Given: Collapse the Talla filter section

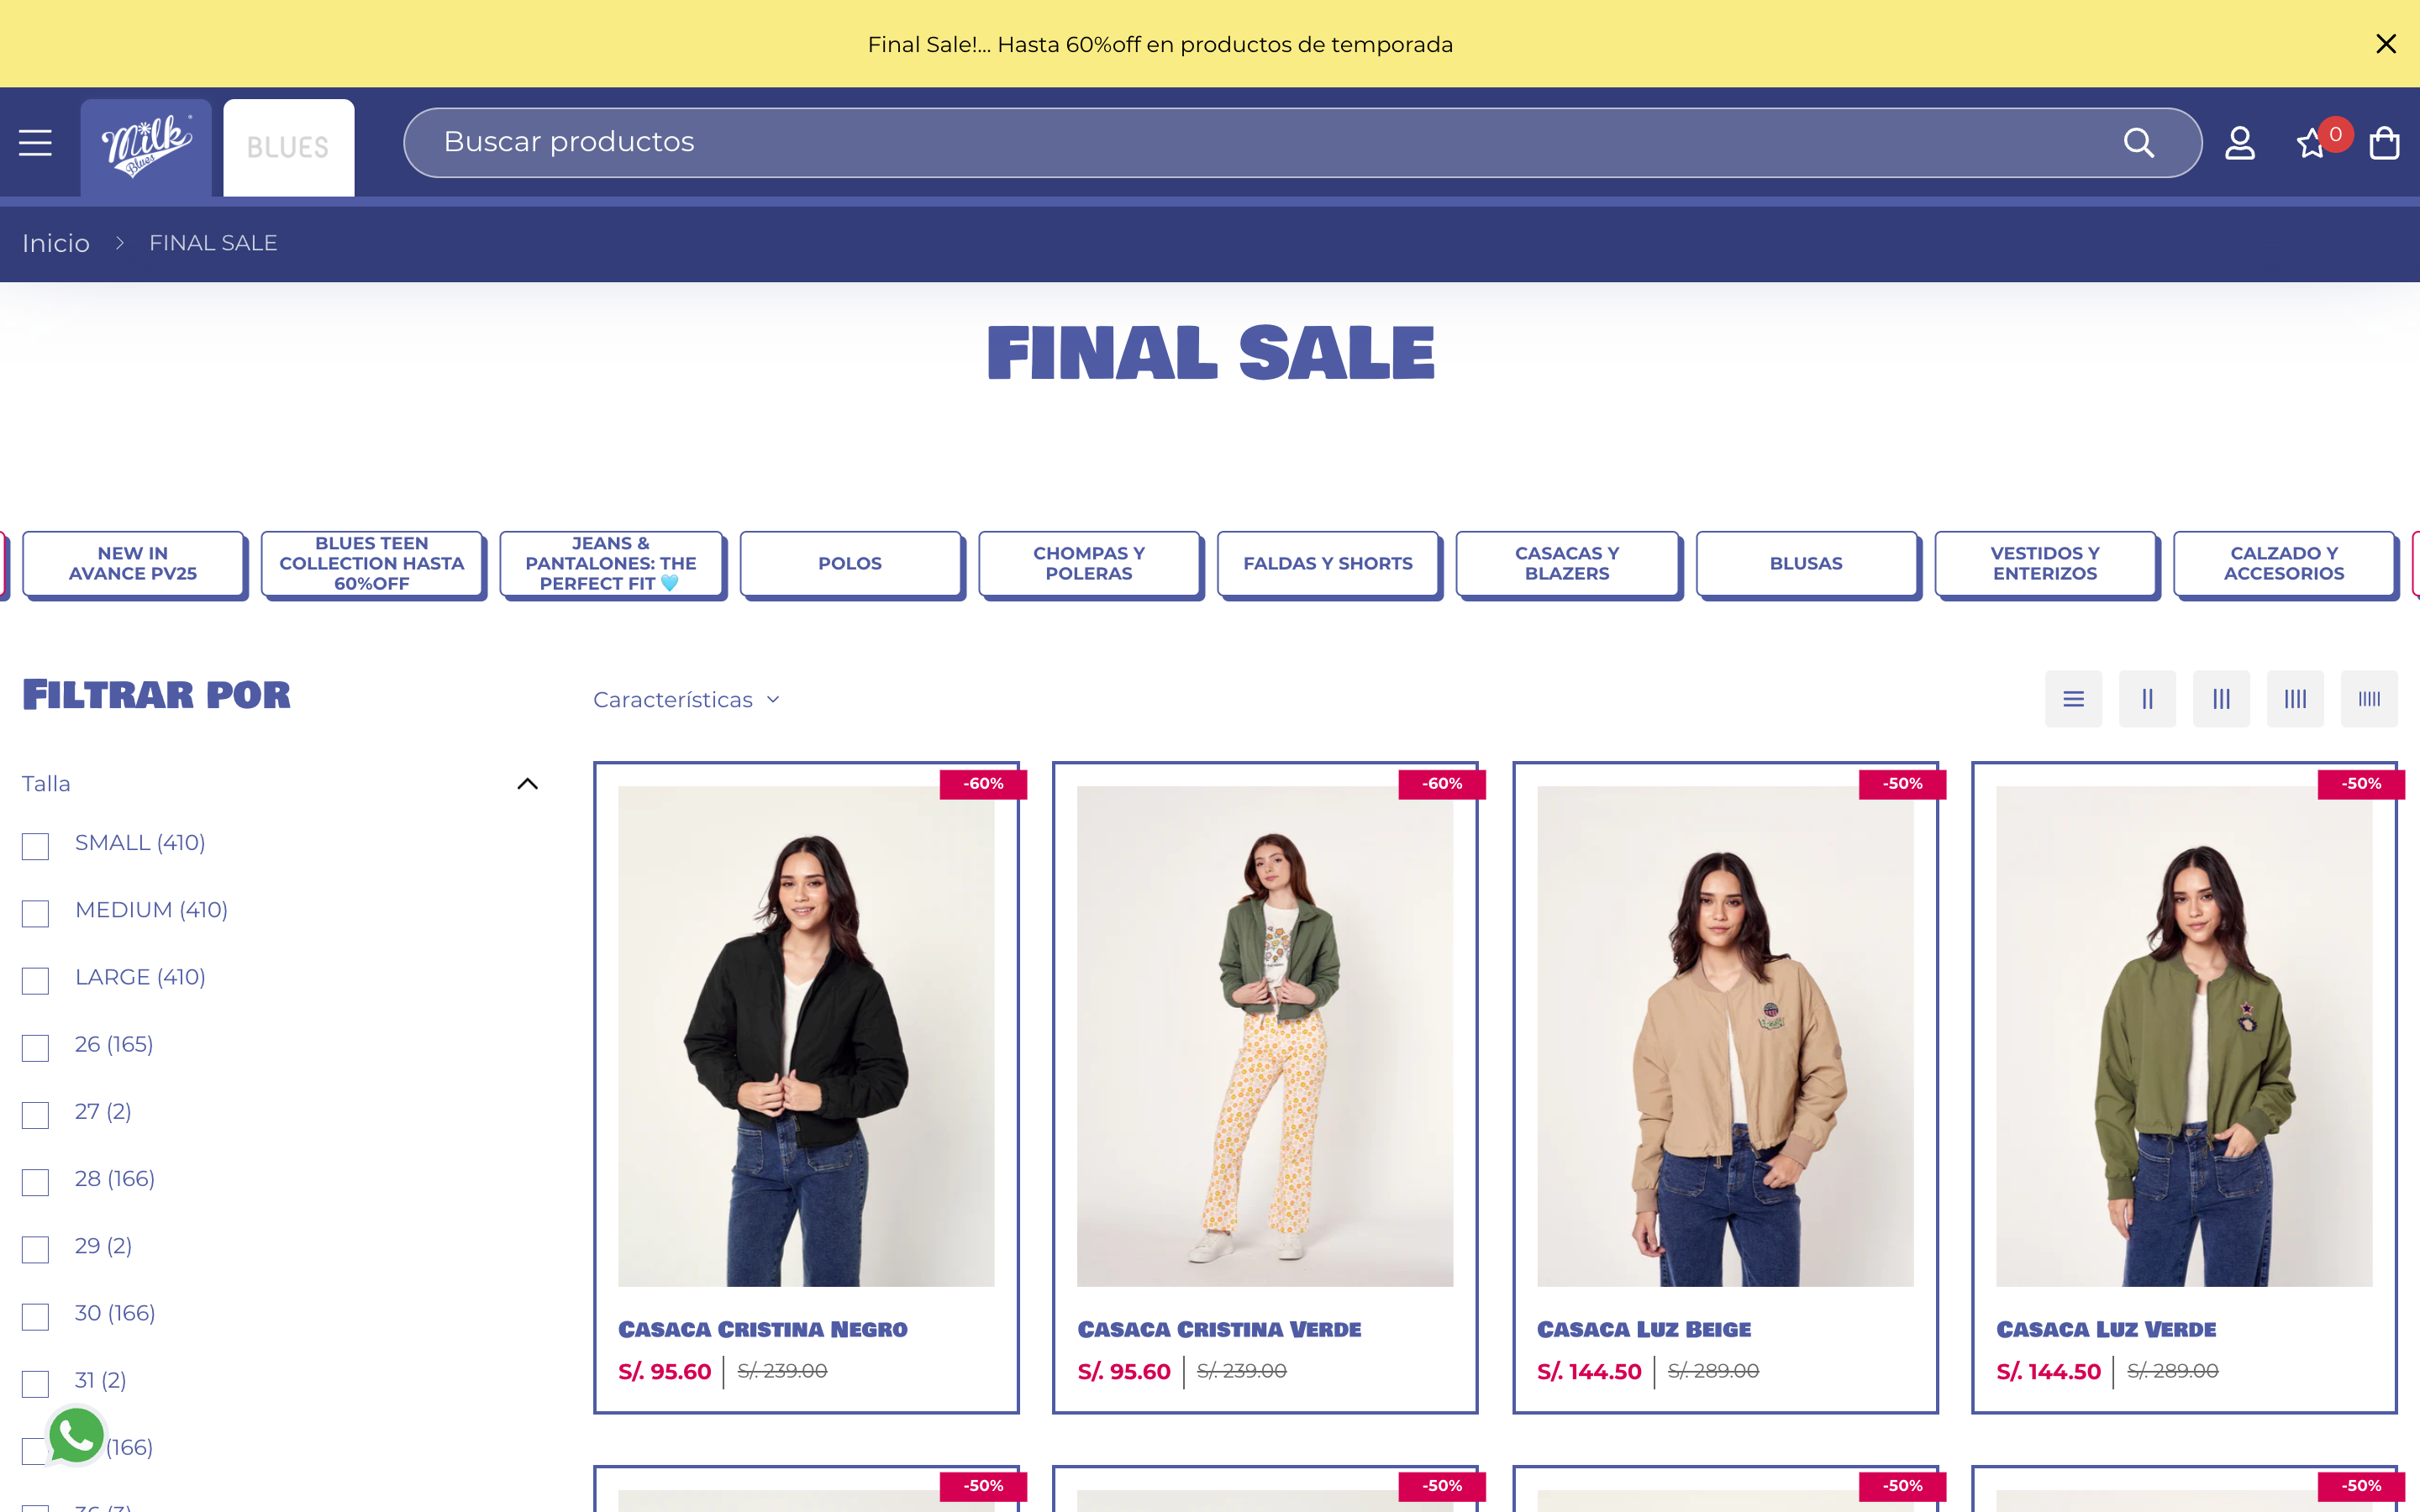Looking at the screenshot, I should (x=527, y=784).
